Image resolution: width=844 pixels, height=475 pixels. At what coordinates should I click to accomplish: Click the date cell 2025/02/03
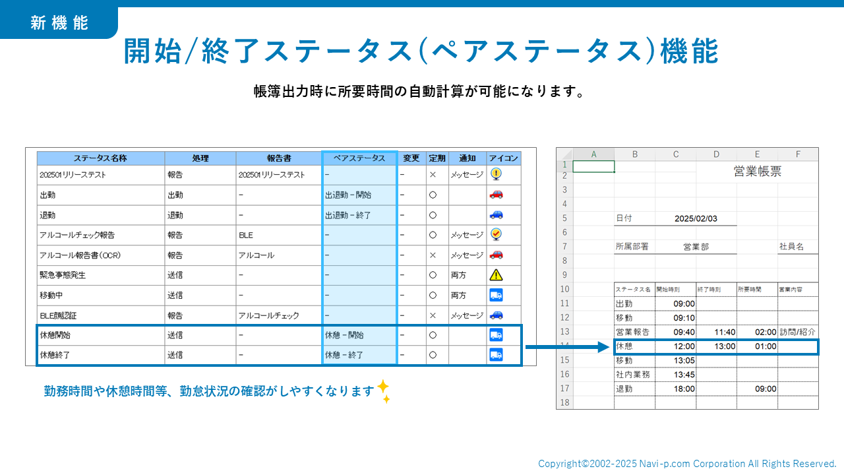coord(696,218)
